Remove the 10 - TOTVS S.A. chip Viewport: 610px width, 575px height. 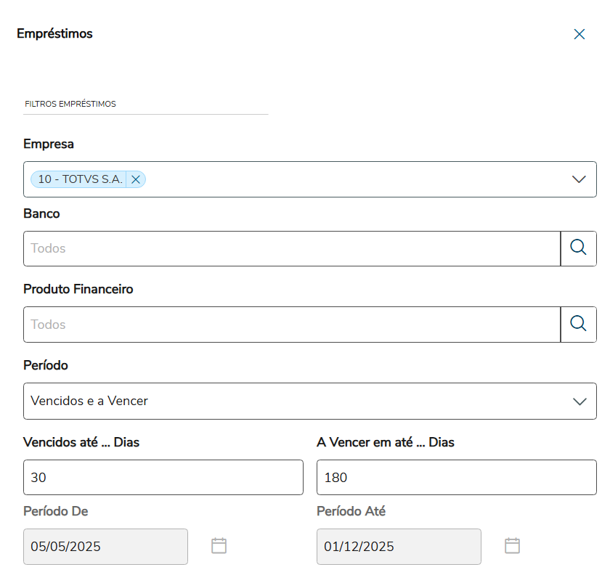tap(136, 179)
